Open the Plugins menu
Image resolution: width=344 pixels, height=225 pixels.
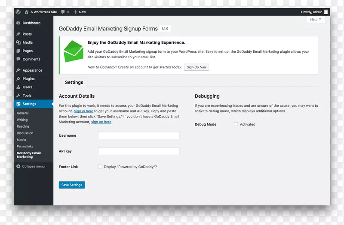click(x=34, y=79)
